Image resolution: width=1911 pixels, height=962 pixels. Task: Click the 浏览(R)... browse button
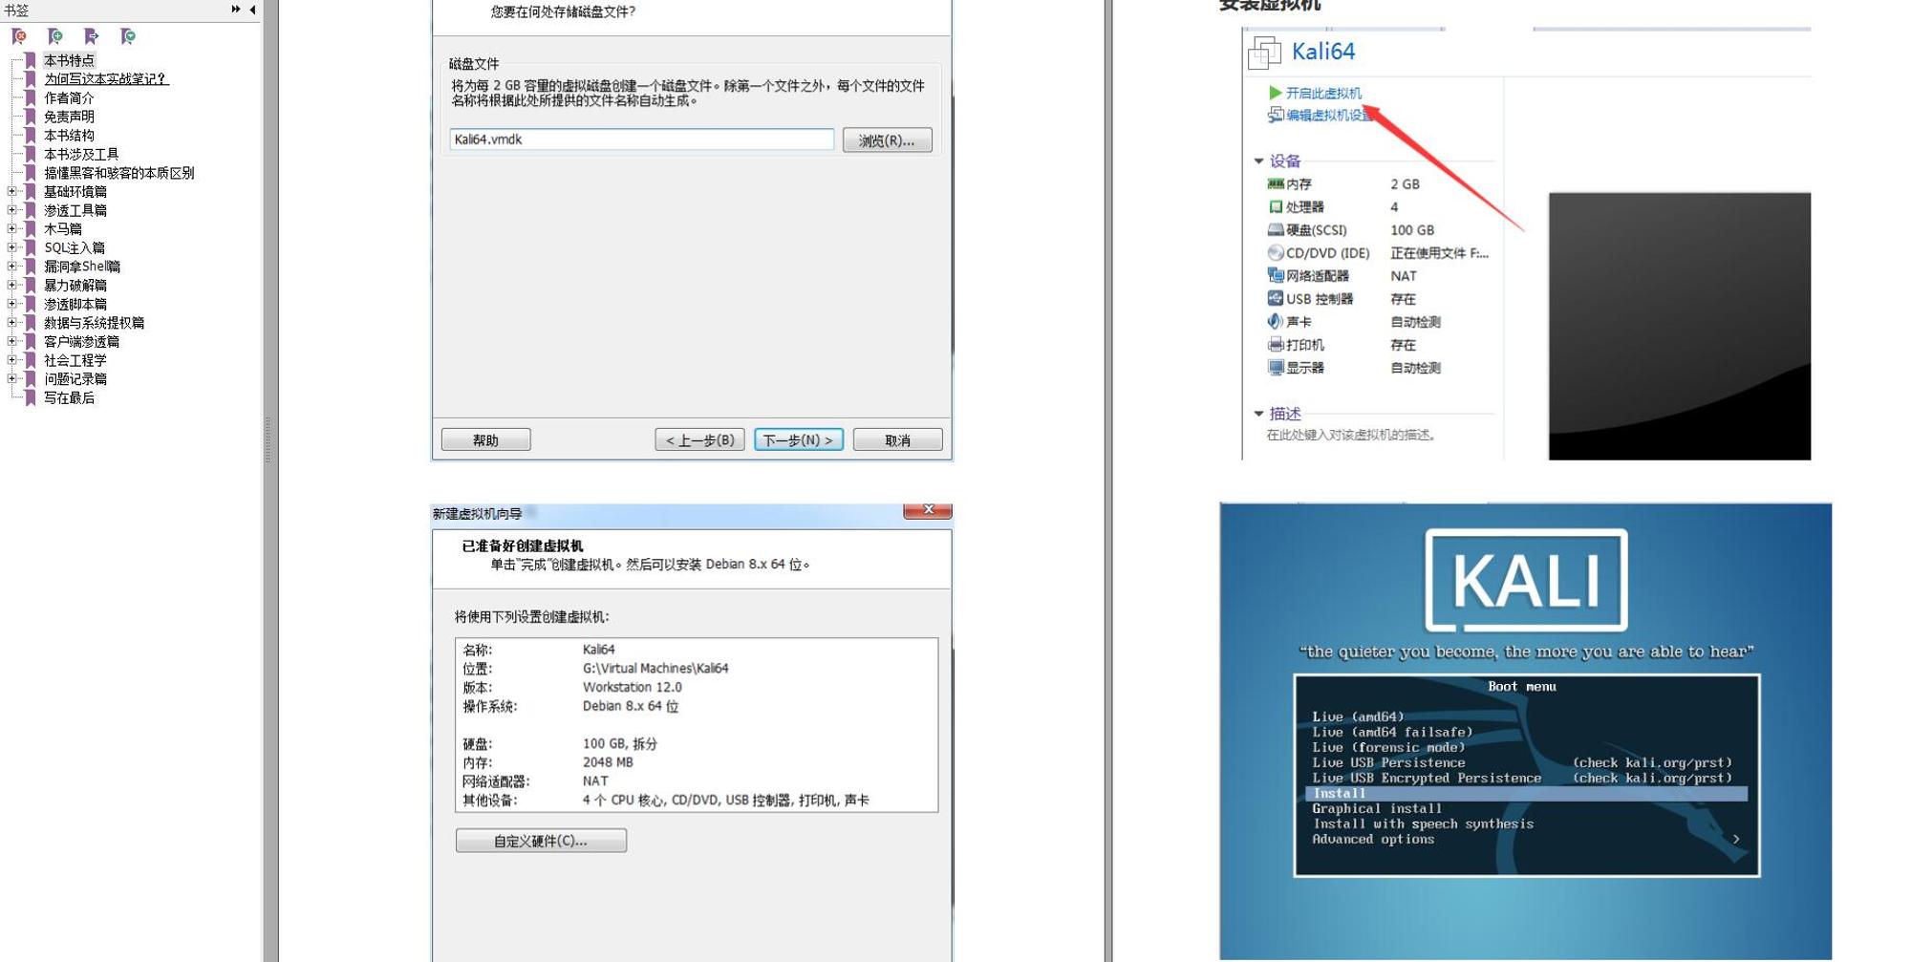coord(887,140)
